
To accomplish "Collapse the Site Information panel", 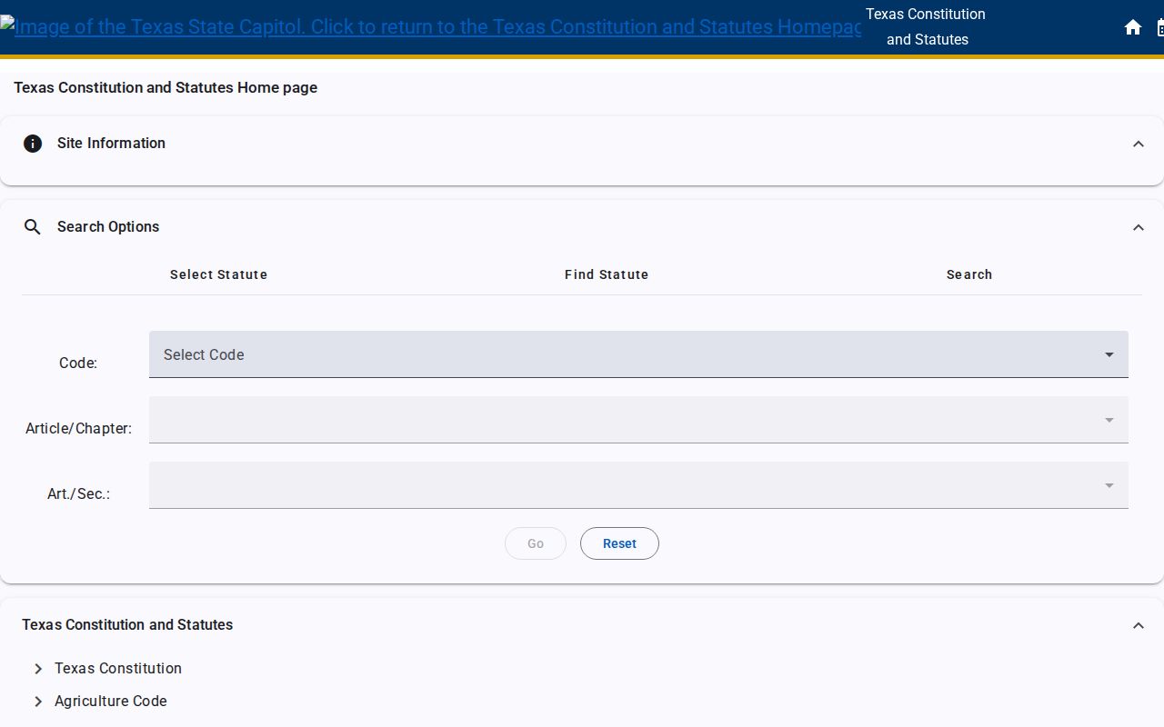I will pos(1139,144).
